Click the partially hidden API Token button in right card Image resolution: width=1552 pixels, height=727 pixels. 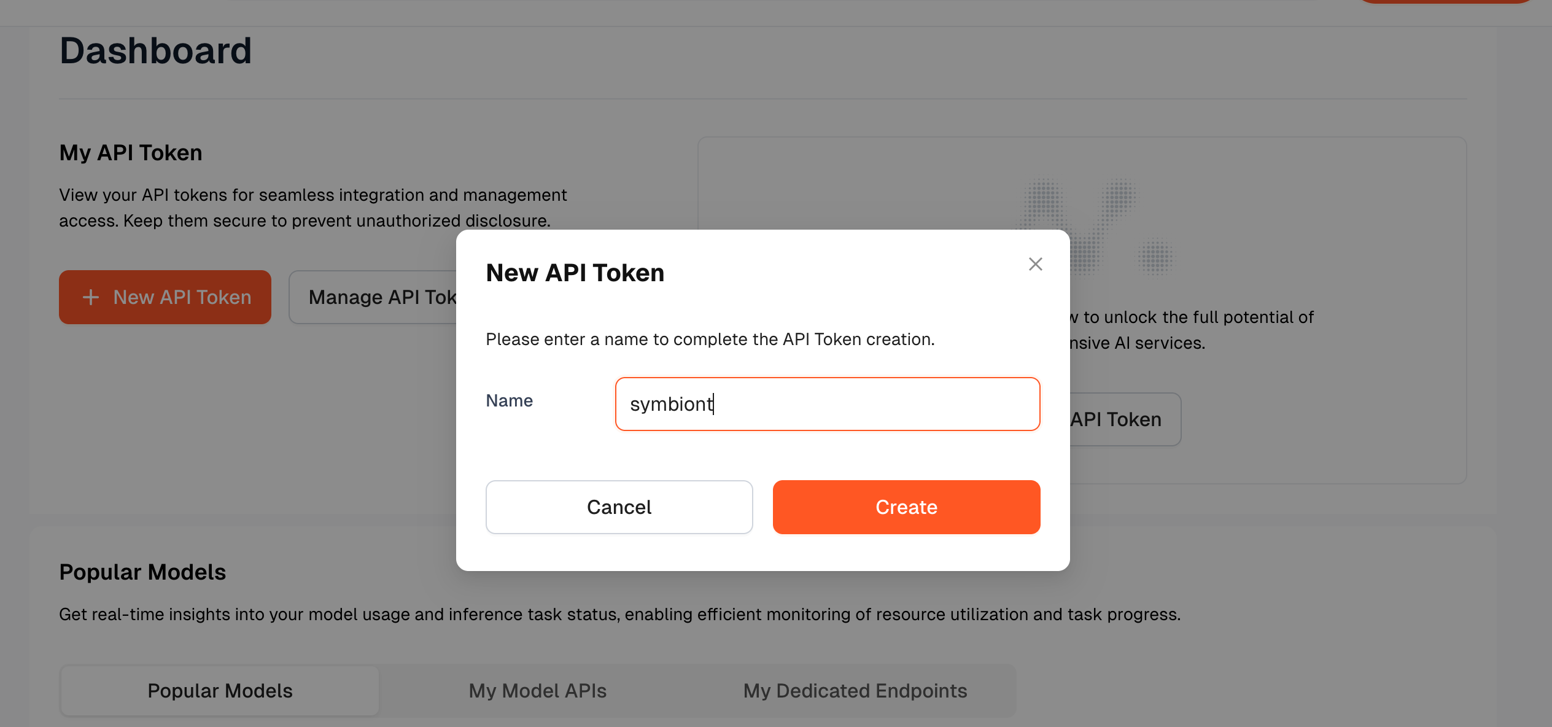click(x=1123, y=419)
